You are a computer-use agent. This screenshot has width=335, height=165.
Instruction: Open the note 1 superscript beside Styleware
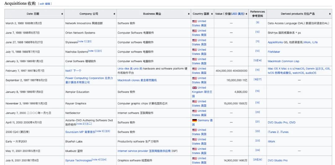click(82, 41)
